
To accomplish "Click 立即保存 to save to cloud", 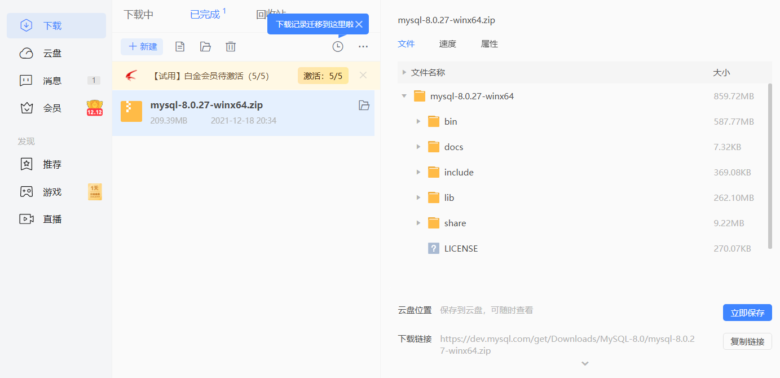I will (x=747, y=313).
